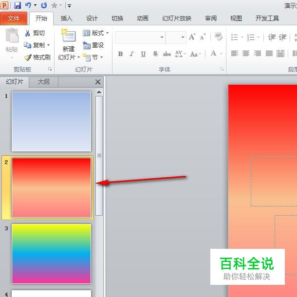Click the Save icon in quick access toolbar
The height and width of the screenshot is (297, 297).
(18, 5)
